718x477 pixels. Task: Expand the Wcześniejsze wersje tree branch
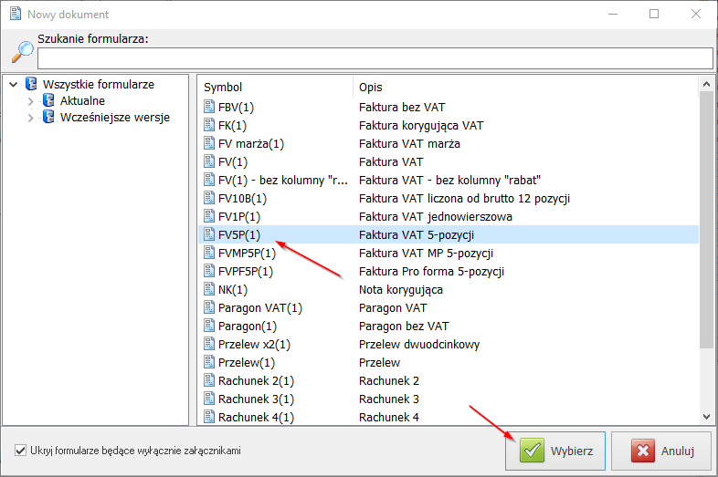tap(31, 118)
